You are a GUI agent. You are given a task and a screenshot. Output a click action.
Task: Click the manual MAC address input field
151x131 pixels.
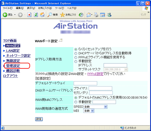104,102
